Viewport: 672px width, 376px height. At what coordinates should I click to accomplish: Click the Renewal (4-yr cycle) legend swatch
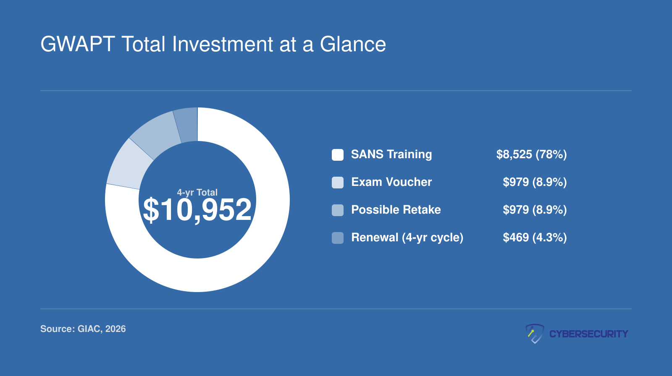(338, 238)
